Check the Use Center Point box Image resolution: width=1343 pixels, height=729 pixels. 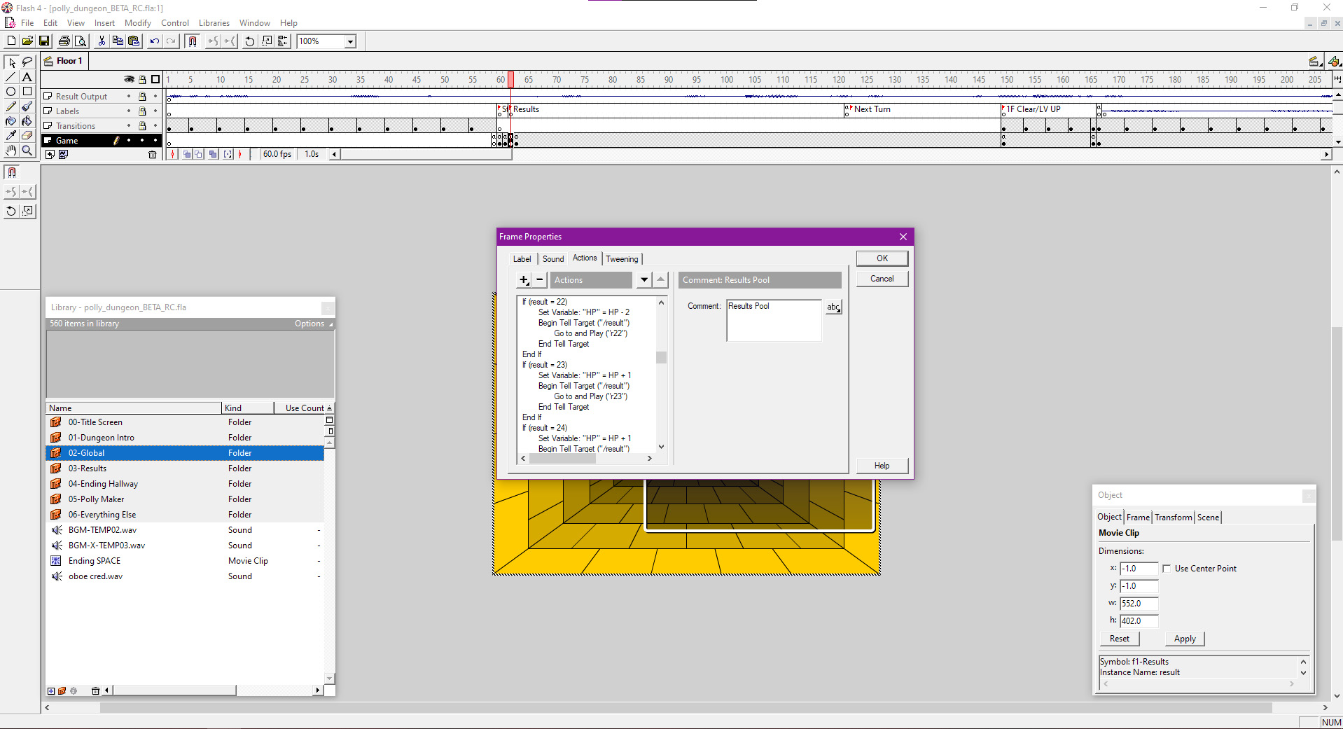pyautogui.click(x=1167, y=569)
